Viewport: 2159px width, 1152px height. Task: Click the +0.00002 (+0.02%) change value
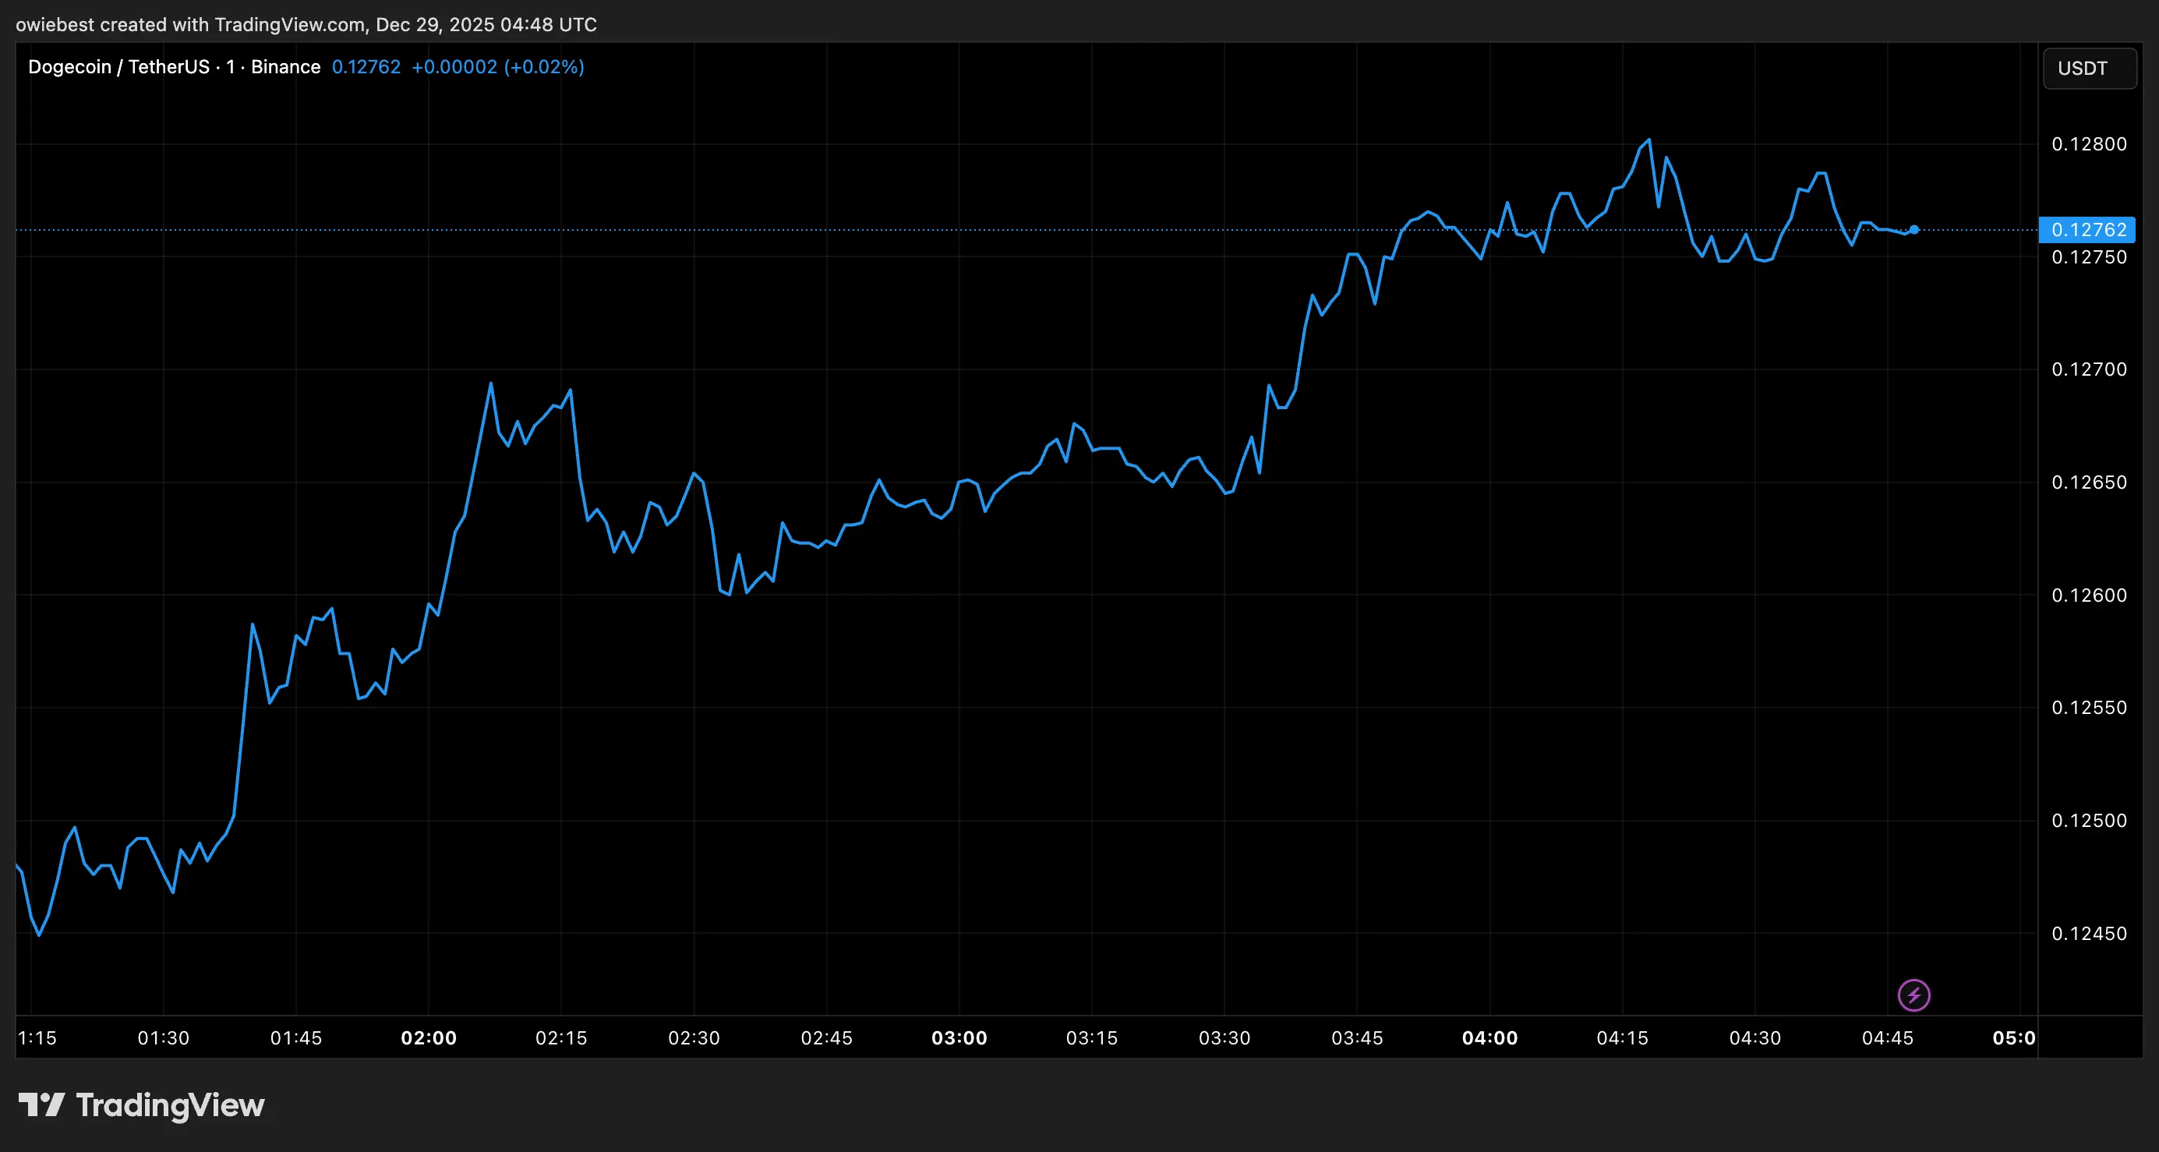[497, 67]
